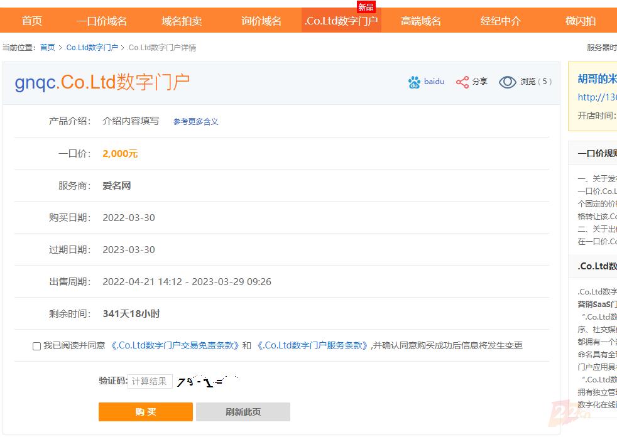Click the baidu paw icon

(414, 82)
